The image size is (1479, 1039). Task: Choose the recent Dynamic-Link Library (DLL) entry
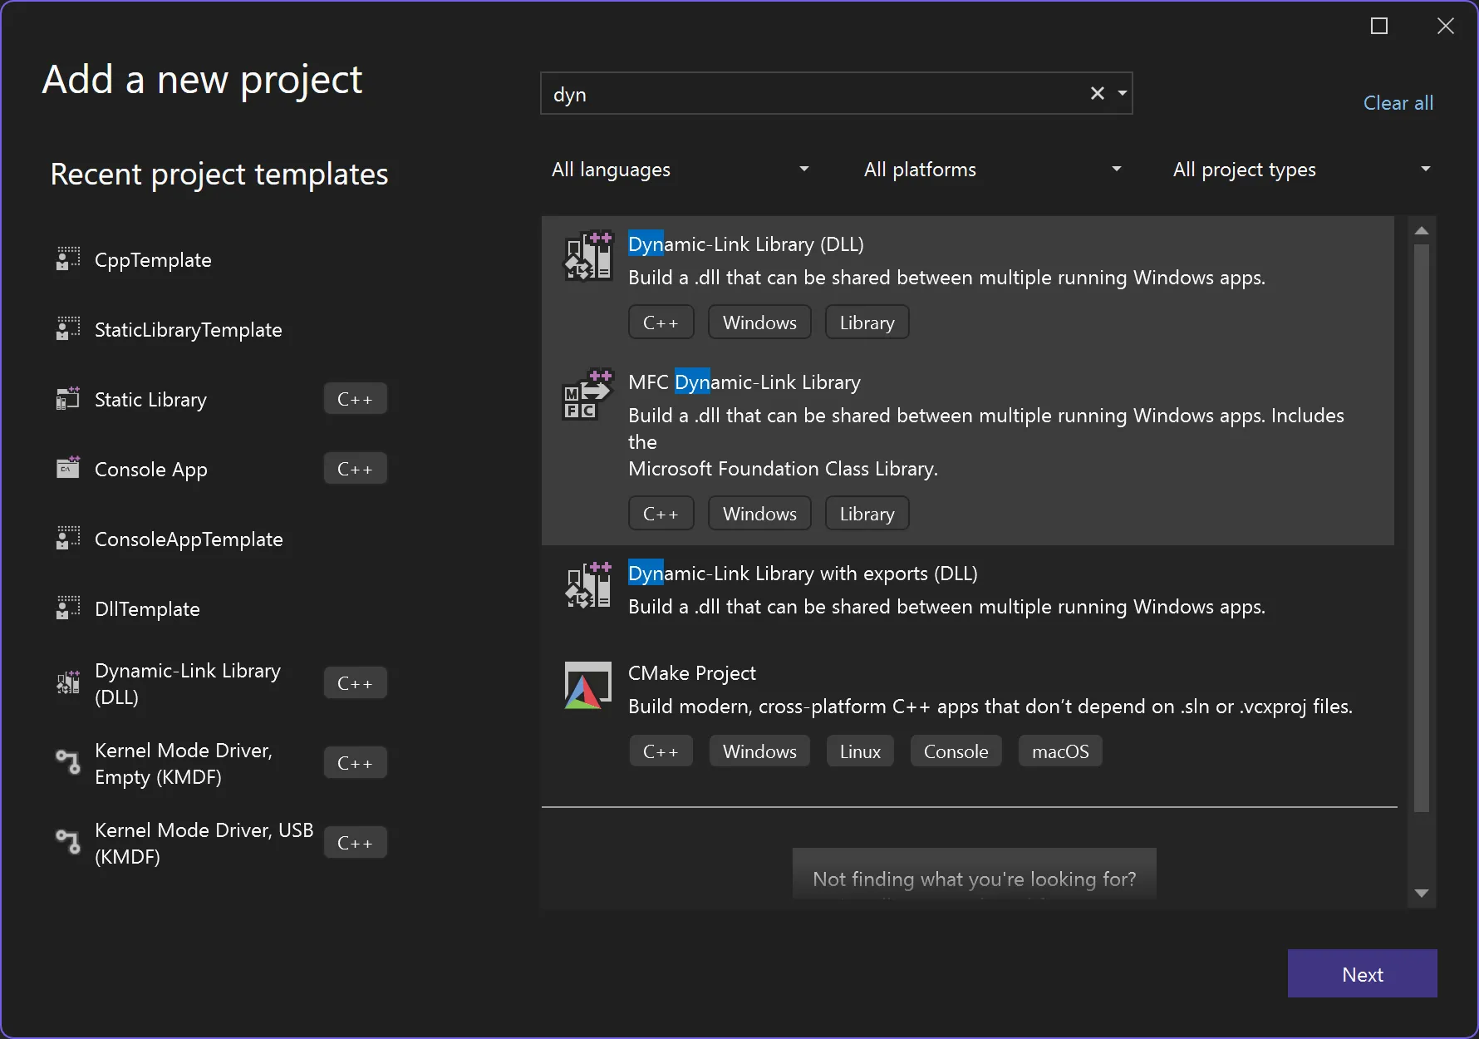pyautogui.click(x=188, y=683)
